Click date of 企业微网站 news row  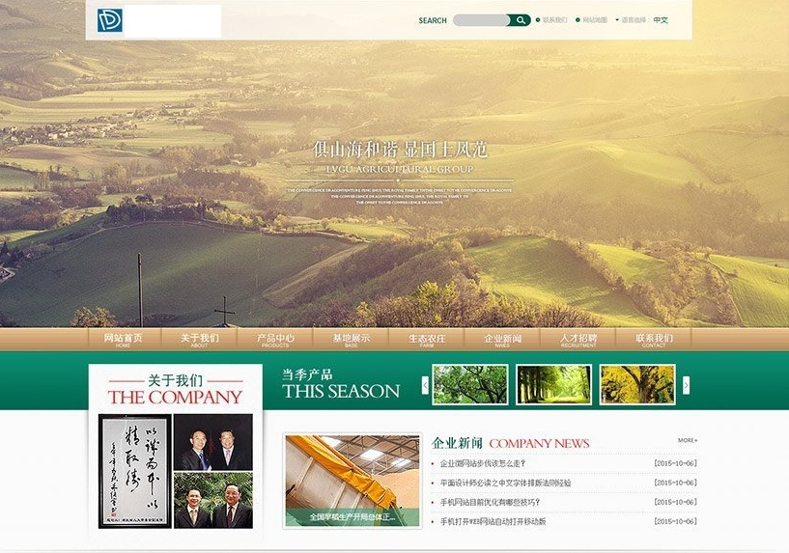click(x=675, y=463)
